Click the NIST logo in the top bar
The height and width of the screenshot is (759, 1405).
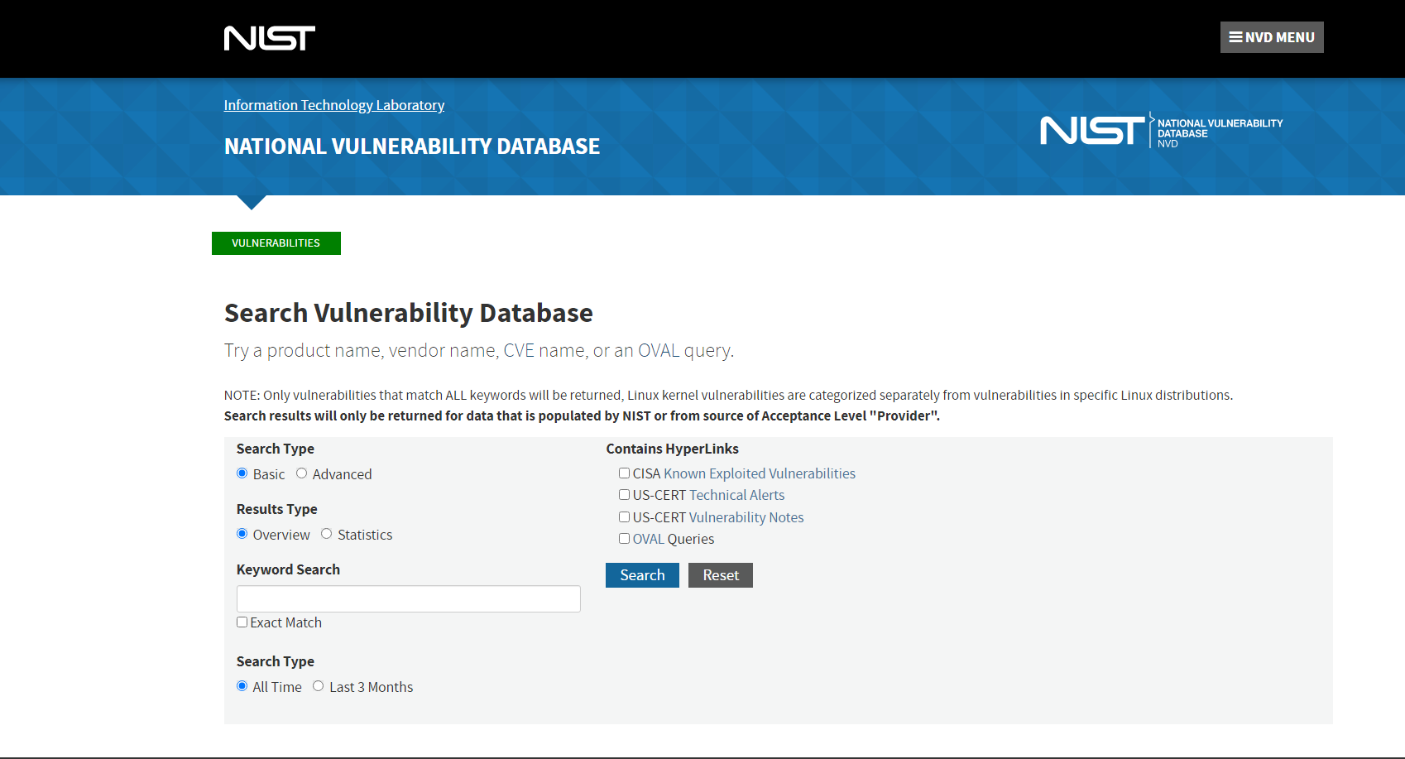[x=269, y=38]
